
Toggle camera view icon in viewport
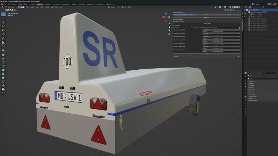(169, 30)
